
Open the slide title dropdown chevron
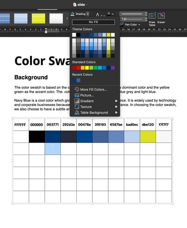pos(87,5)
